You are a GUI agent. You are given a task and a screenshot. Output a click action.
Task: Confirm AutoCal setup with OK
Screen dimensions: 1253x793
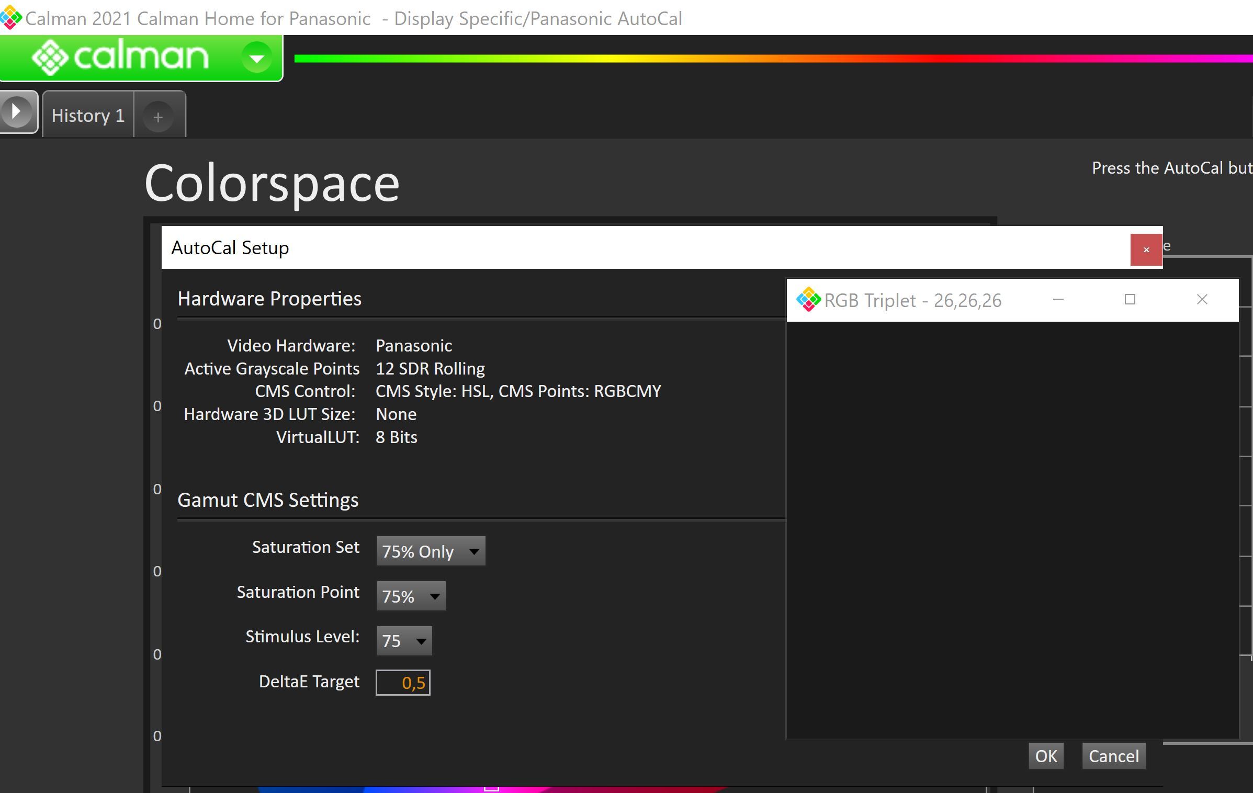(x=1046, y=756)
